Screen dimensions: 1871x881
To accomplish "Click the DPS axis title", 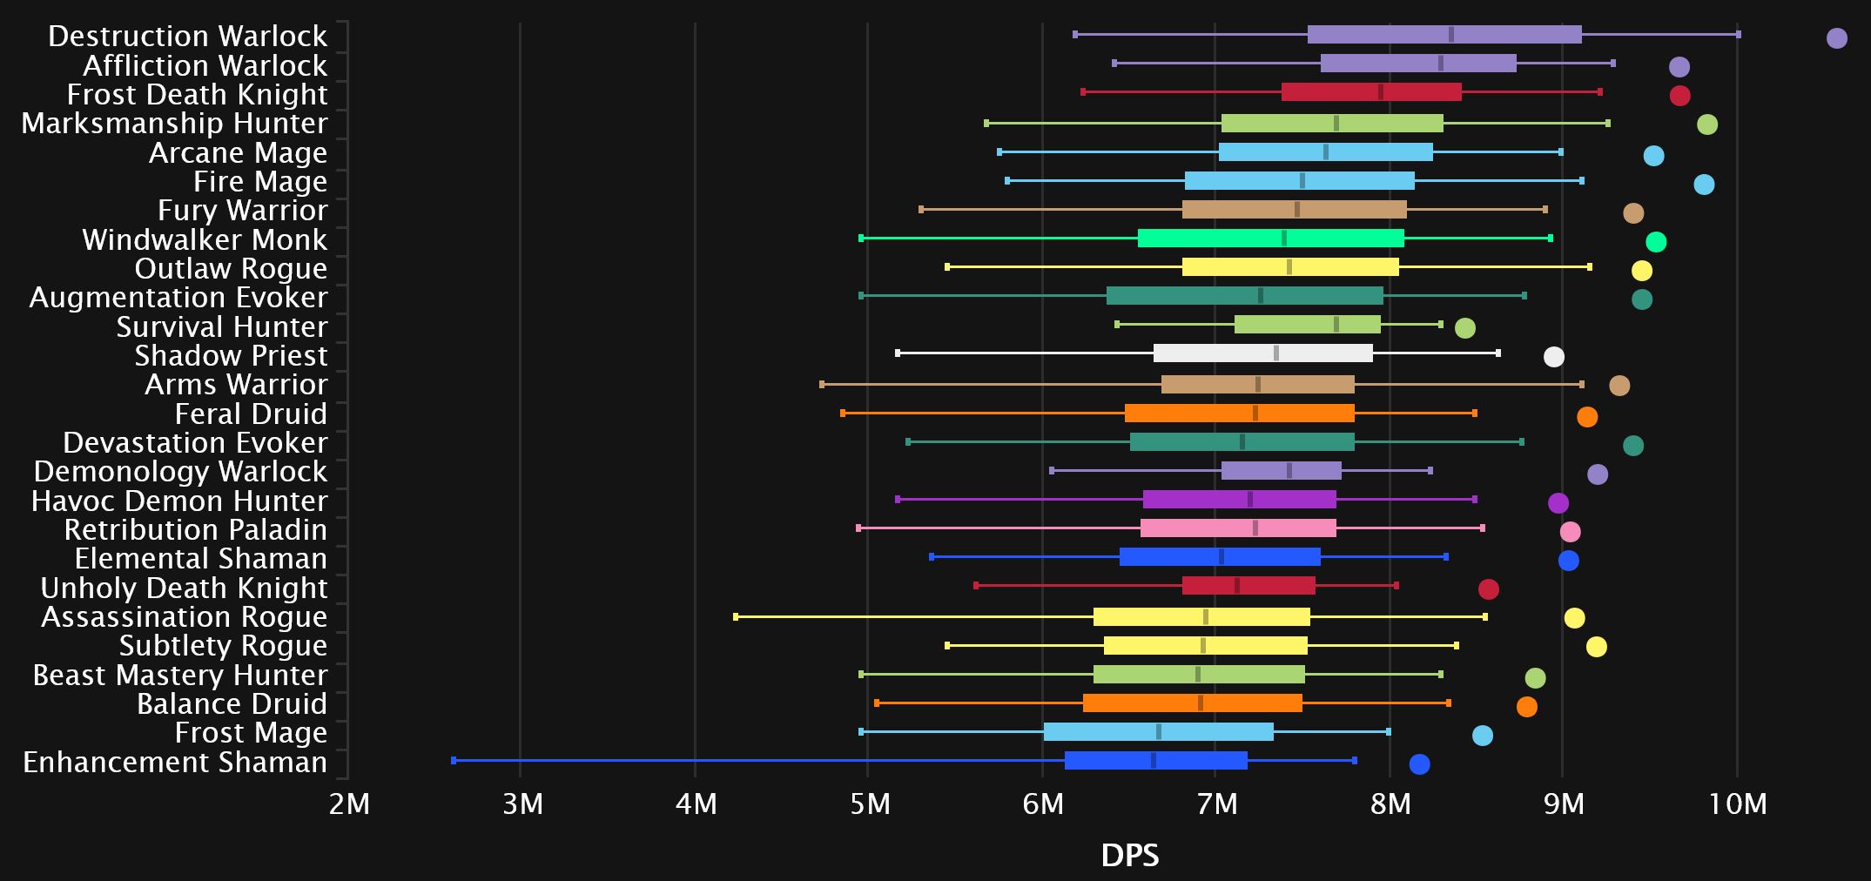I will (1129, 856).
